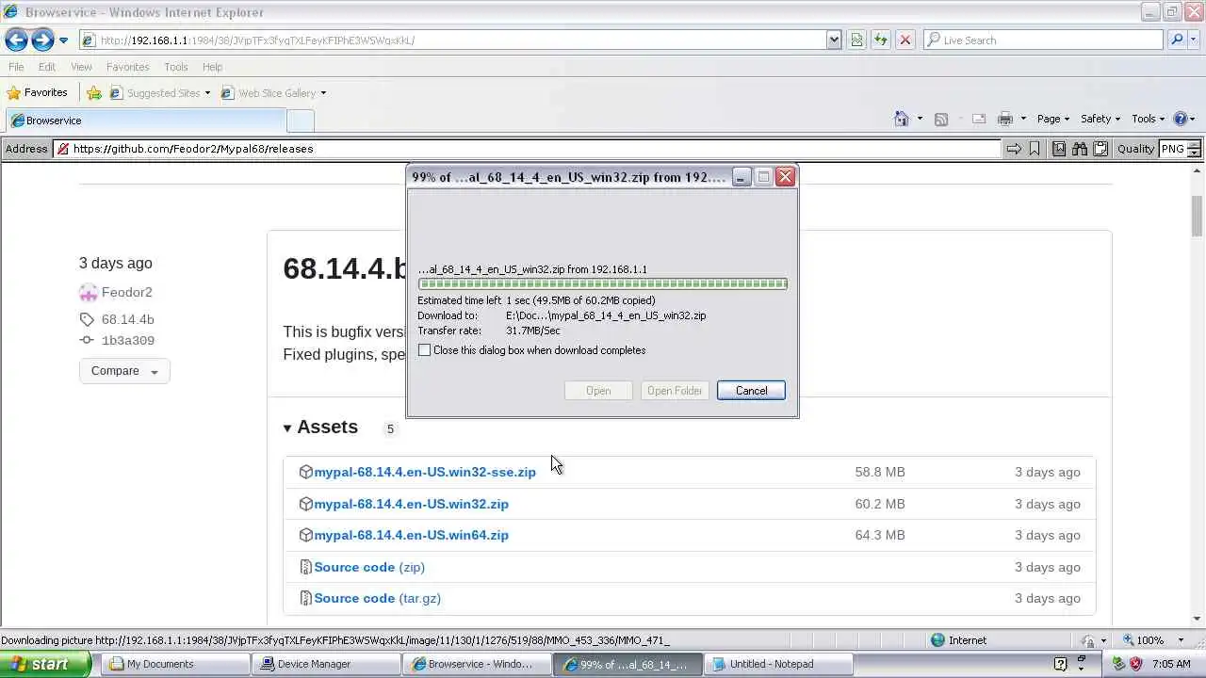Open recent pages dropdown next to Forward arrow
Screen dimensions: 1206x678
coord(63,40)
